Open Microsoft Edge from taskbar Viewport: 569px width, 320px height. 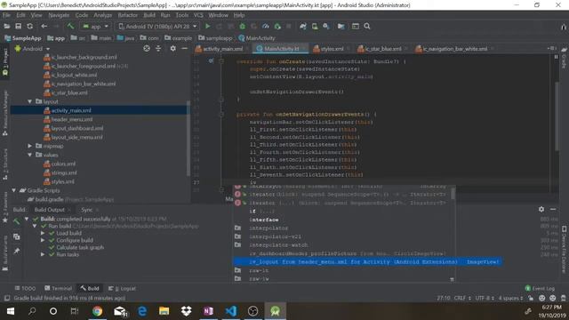click(x=142, y=311)
